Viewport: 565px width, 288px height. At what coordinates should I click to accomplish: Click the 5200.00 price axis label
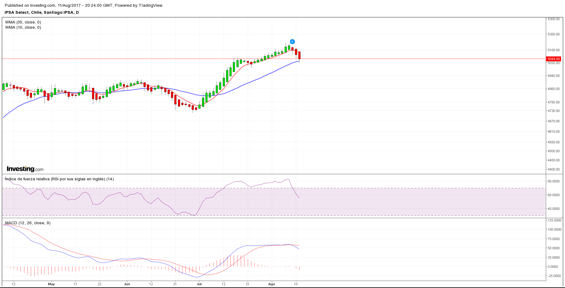(554, 34)
